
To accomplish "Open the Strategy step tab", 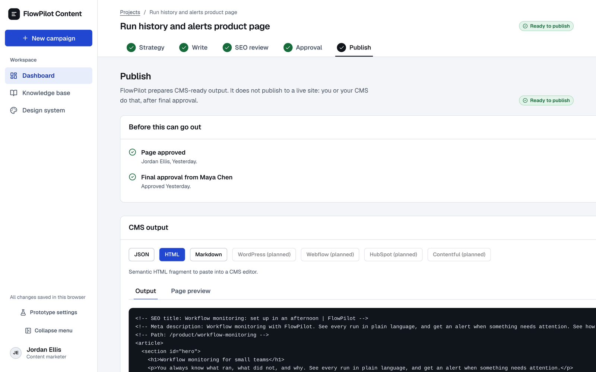I will (x=146, y=48).
